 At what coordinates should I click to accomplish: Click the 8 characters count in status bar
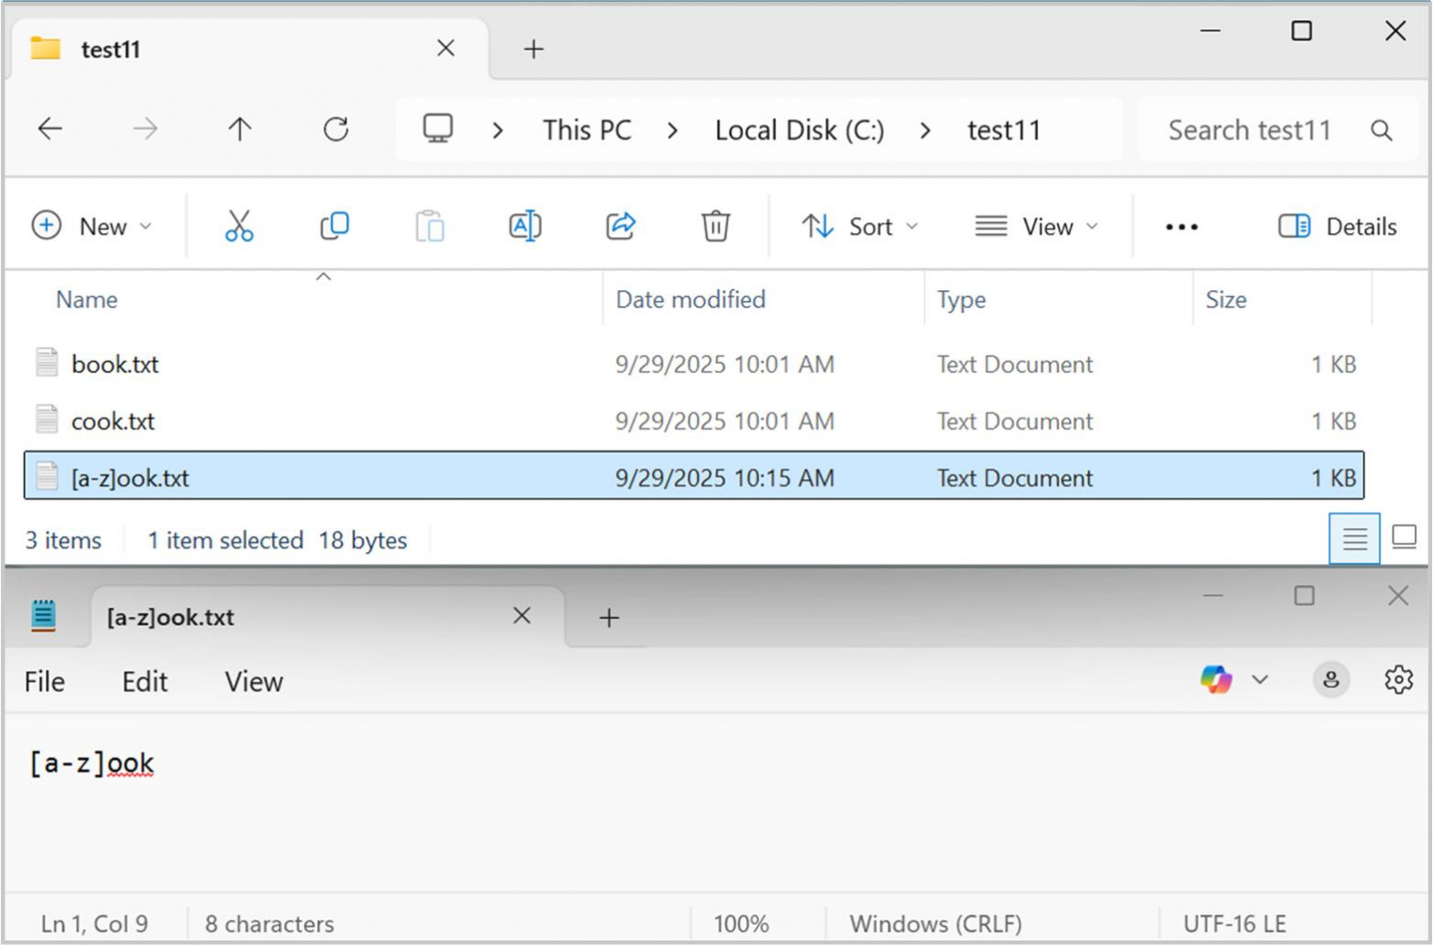point(269,923)
